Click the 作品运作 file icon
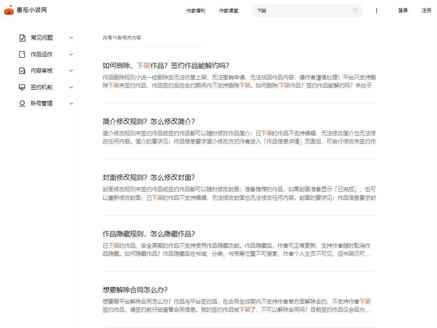Screen dimensions: 437x328 tap(22, 54)
